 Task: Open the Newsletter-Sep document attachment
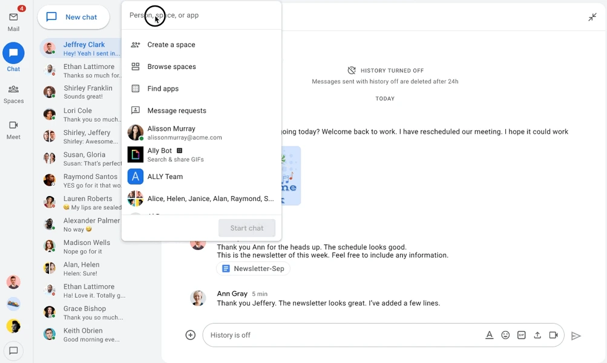click(x=253, y=269)
